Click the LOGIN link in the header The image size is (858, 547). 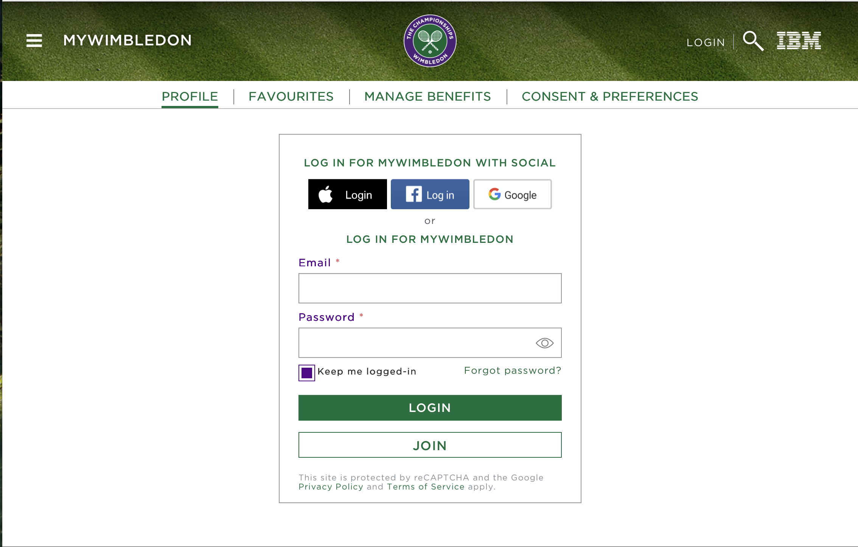(x=706, y=42)
